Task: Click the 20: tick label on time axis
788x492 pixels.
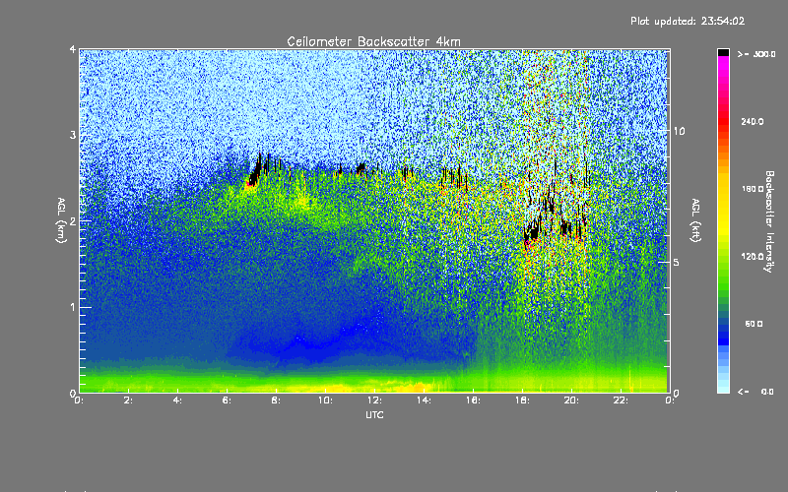Action: pyautogui.click(x=571, y=400)
